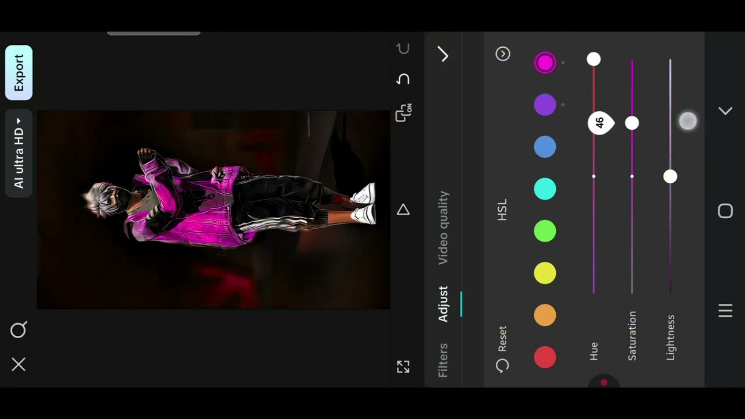Tap the Saturation label
Image resolution: width=745 pixels, height=419 pixels.
point(632,336)
